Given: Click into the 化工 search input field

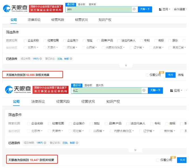Looking at the screenshot, I should pos(106,90).
